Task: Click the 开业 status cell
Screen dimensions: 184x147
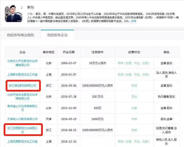Action: (x=134, y=97)
